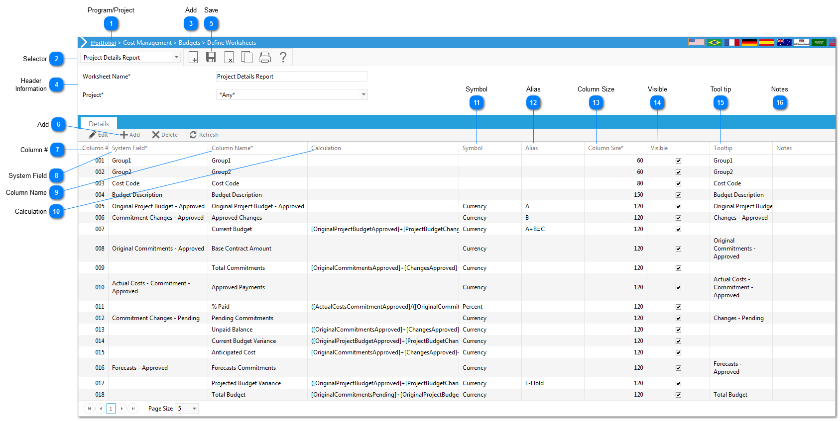Select 'Forecasts Commitments' column name cell
Screen dimensions: 840x421
pos(243,368)
